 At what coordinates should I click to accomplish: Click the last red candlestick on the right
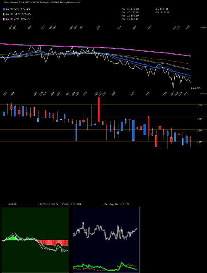click(190, 139)
